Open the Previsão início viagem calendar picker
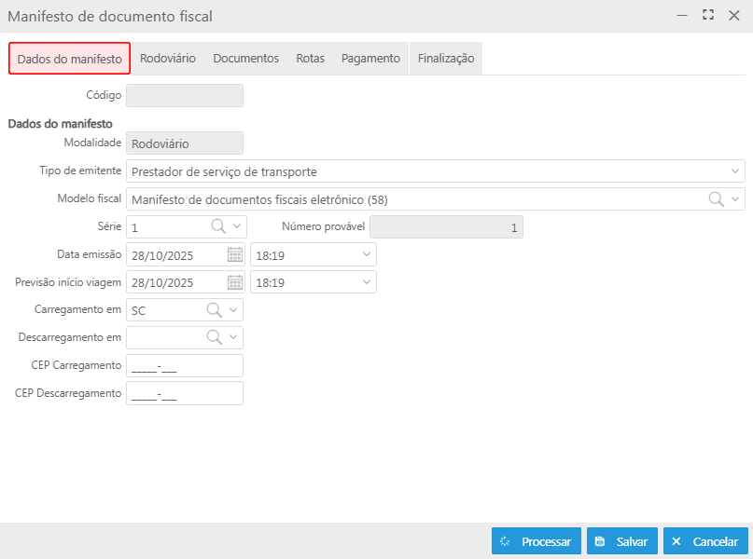The width and height of the screenshot is (753, 559). 235,282
